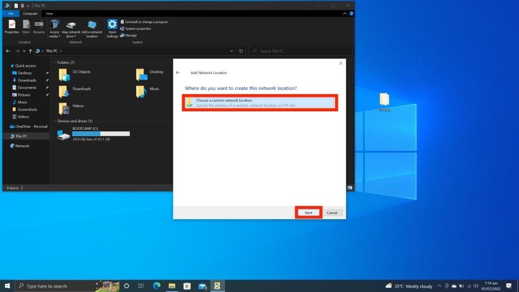
Task: Show hidden system tray icons
Action: pyautogui.click(x=439, y=286)
